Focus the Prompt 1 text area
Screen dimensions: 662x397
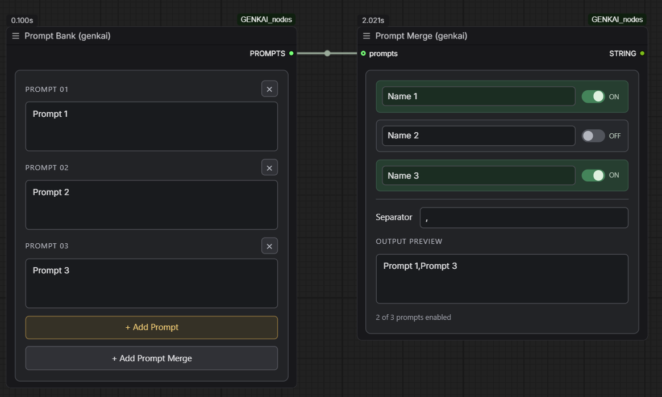point(152,126)
